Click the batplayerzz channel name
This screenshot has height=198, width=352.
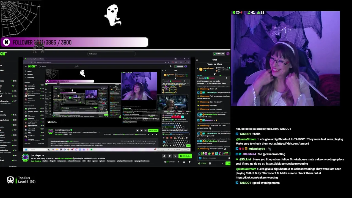point(37,155)
